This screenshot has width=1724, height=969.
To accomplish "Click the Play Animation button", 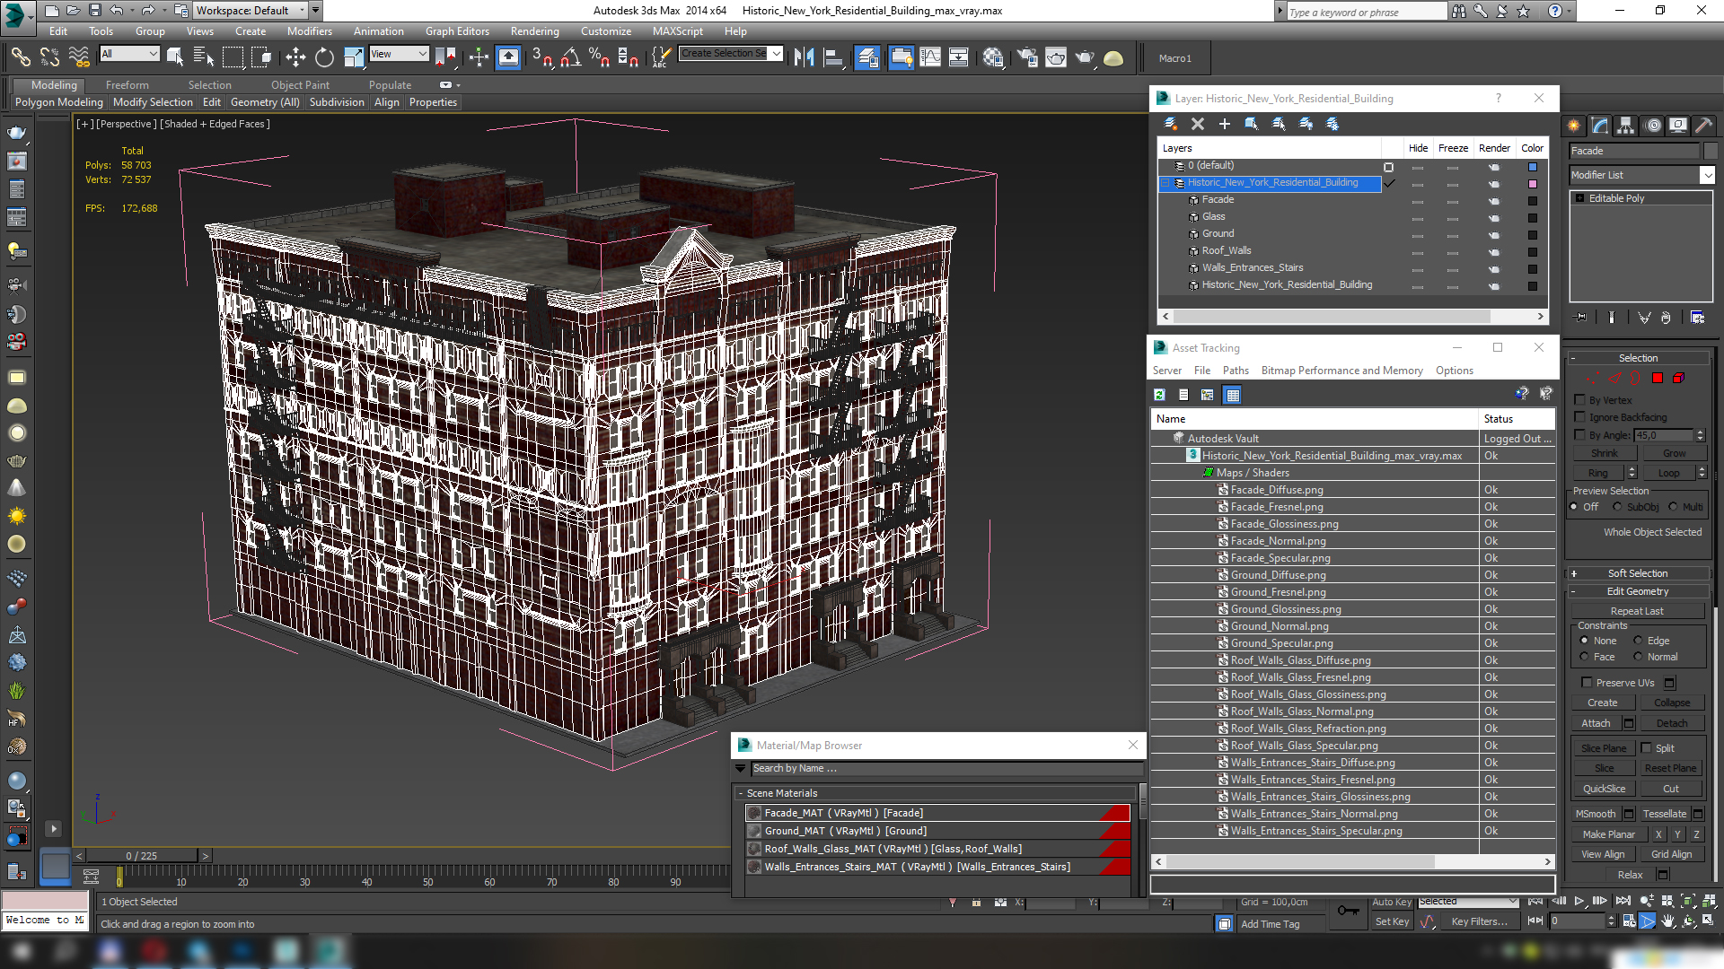I will pos(1579,901).
